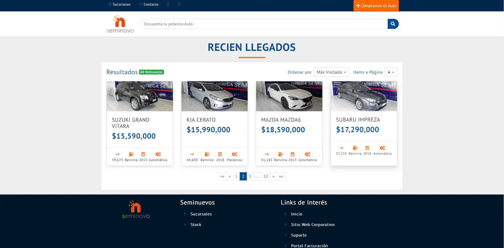Click fuel pump icon on Suzuki Grand Vitara card
The image size is (504, 248).
[x=131, y=154]
